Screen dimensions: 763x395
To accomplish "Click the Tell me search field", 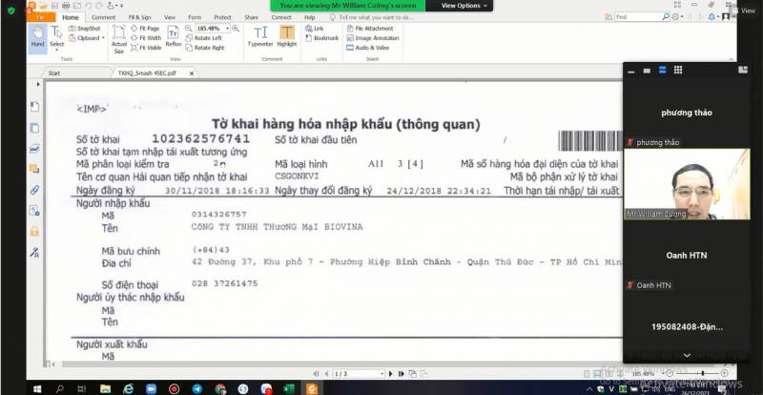I will tap(376, 17).
